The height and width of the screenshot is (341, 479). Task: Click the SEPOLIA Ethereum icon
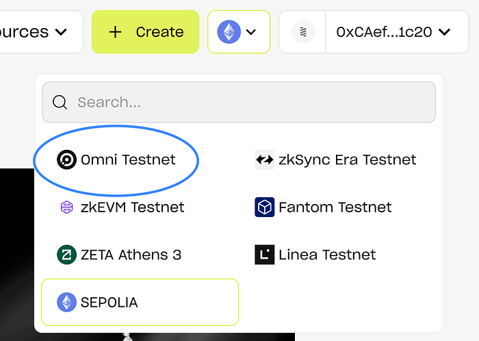pos(66,302)
